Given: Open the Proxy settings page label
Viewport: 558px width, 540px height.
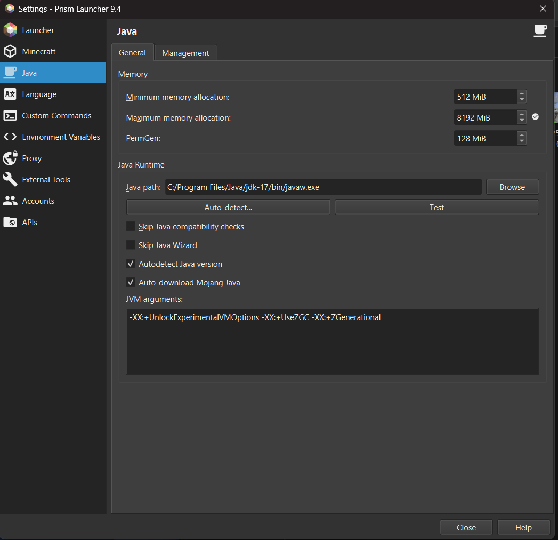Looking at the screenshot, I should pyautogui.click(x=31, y=158).
